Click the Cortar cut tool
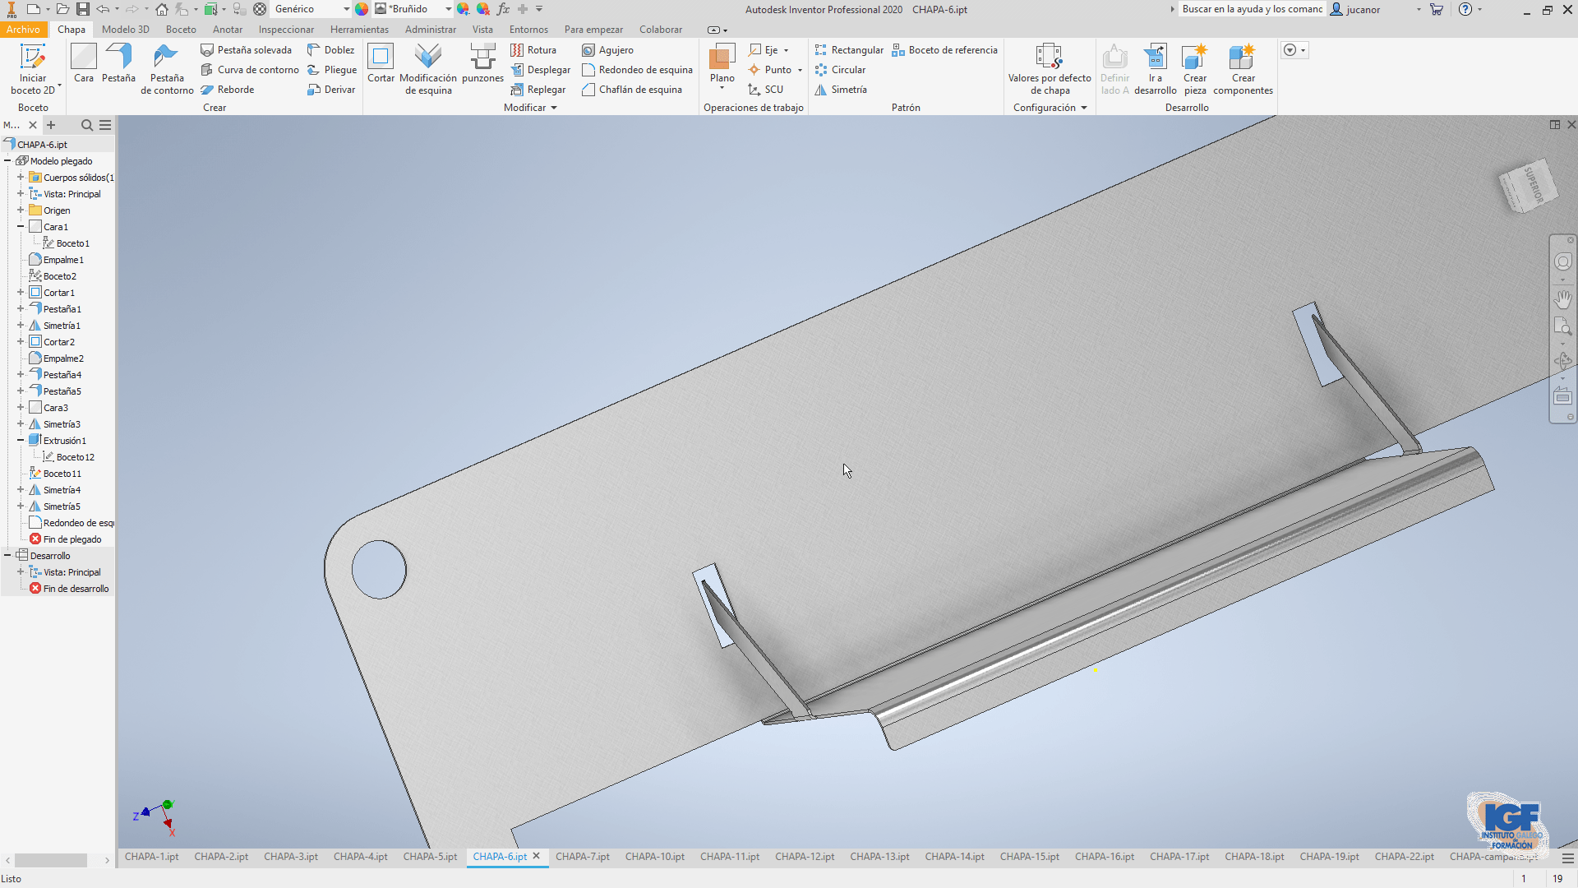The height and width of the screenshot is (888, 1578). (x=381, y=64)
